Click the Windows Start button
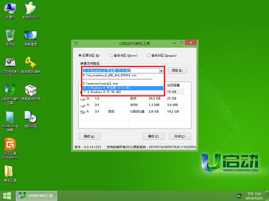The width and height of the screenshot is (269, 201). pyautogui.click(x=7, y=196)
